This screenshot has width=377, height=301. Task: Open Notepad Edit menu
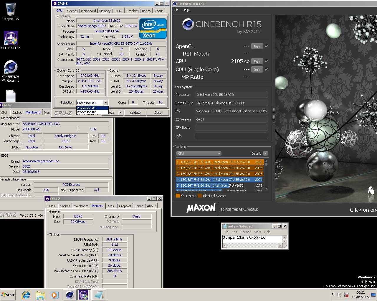pos(234,232)
